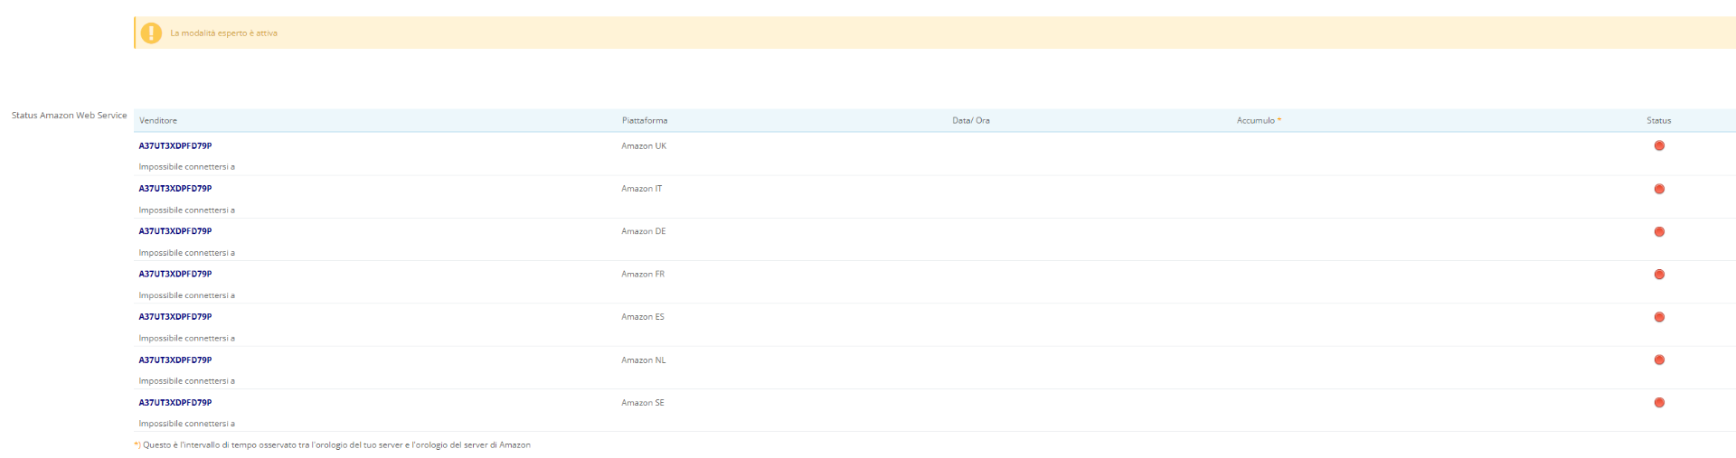Click the red status dot for Amazon UK
1736x458 pixels.
click(x=1659, y=145)
